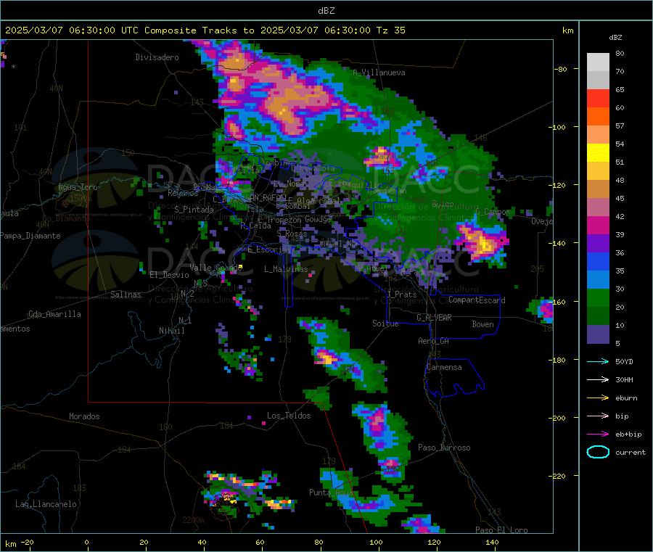
Task: Click the 'Bowen' map label
Action: tap(482, 324)
